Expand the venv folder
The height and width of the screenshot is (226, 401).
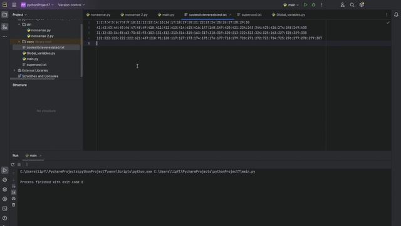(19, 42)
